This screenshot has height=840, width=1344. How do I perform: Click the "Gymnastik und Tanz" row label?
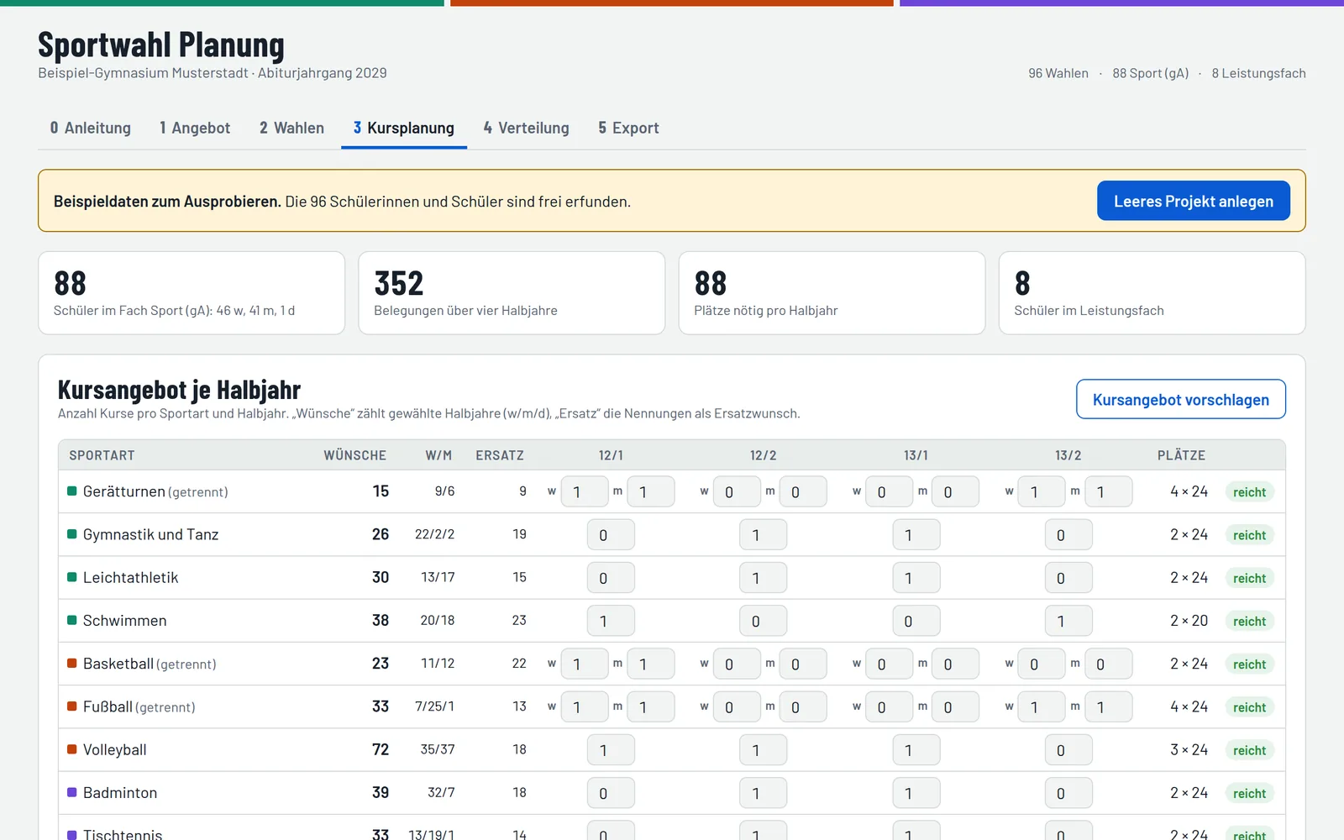pos(150,534)
